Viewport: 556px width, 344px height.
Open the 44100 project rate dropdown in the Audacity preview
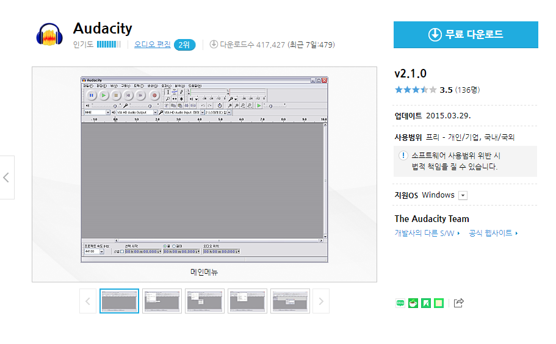click(x=102, y=251)
